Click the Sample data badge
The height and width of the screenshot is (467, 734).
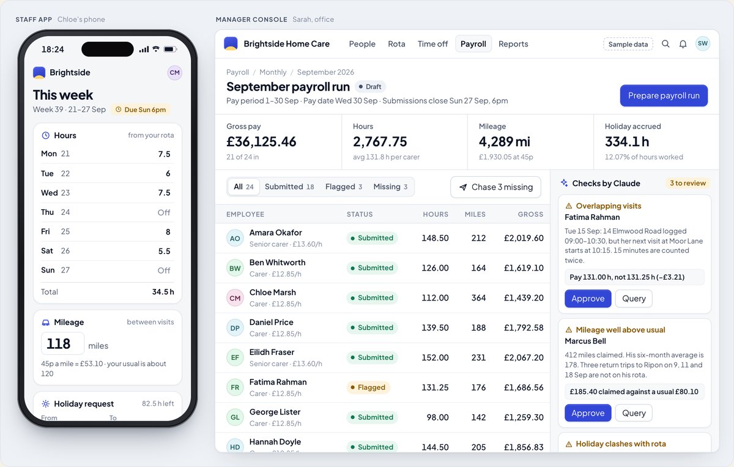tap(628, 44)
